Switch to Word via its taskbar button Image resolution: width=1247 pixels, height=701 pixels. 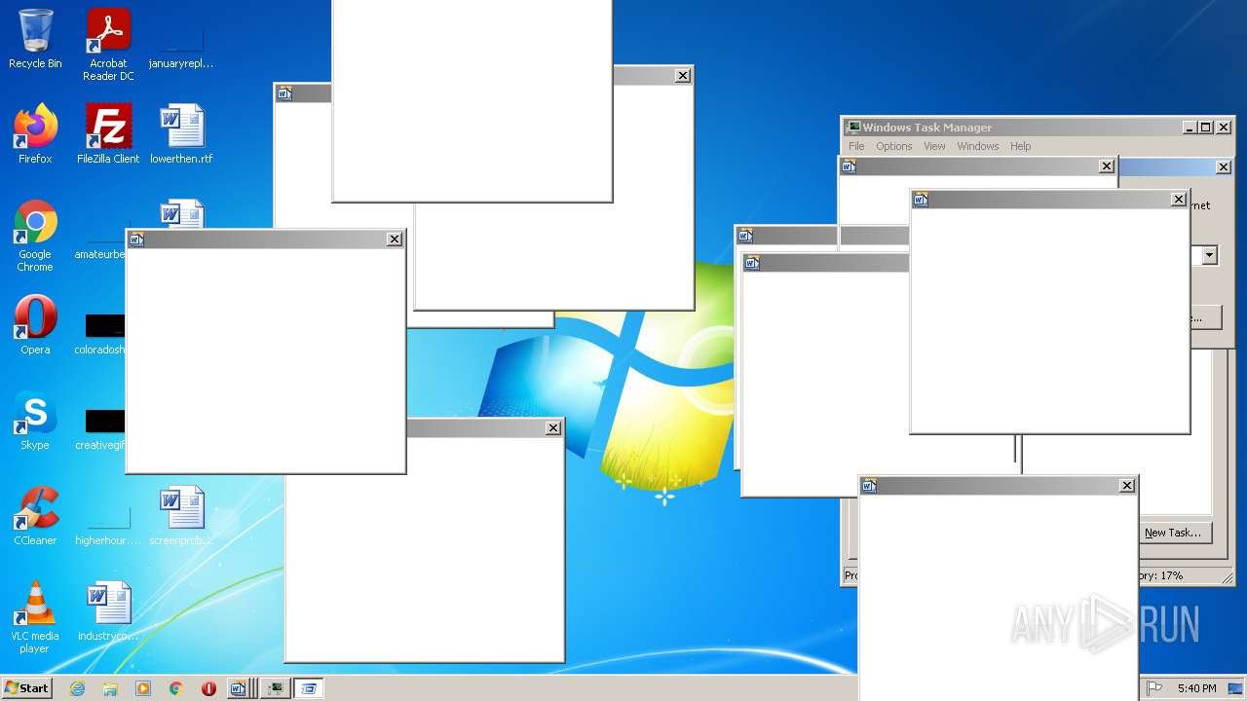(x=238, y=688)
